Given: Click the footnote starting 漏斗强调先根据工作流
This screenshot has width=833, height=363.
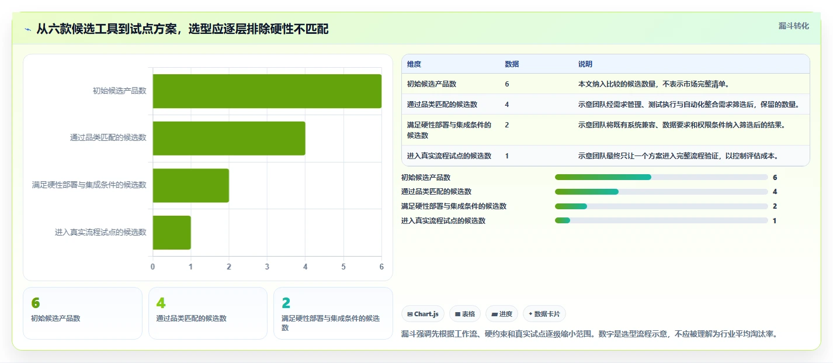Looking at the screenshot, I should point(589,334).
